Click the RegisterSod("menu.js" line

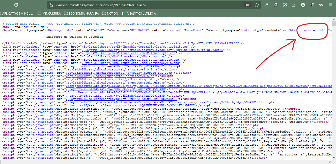point(130,125)
